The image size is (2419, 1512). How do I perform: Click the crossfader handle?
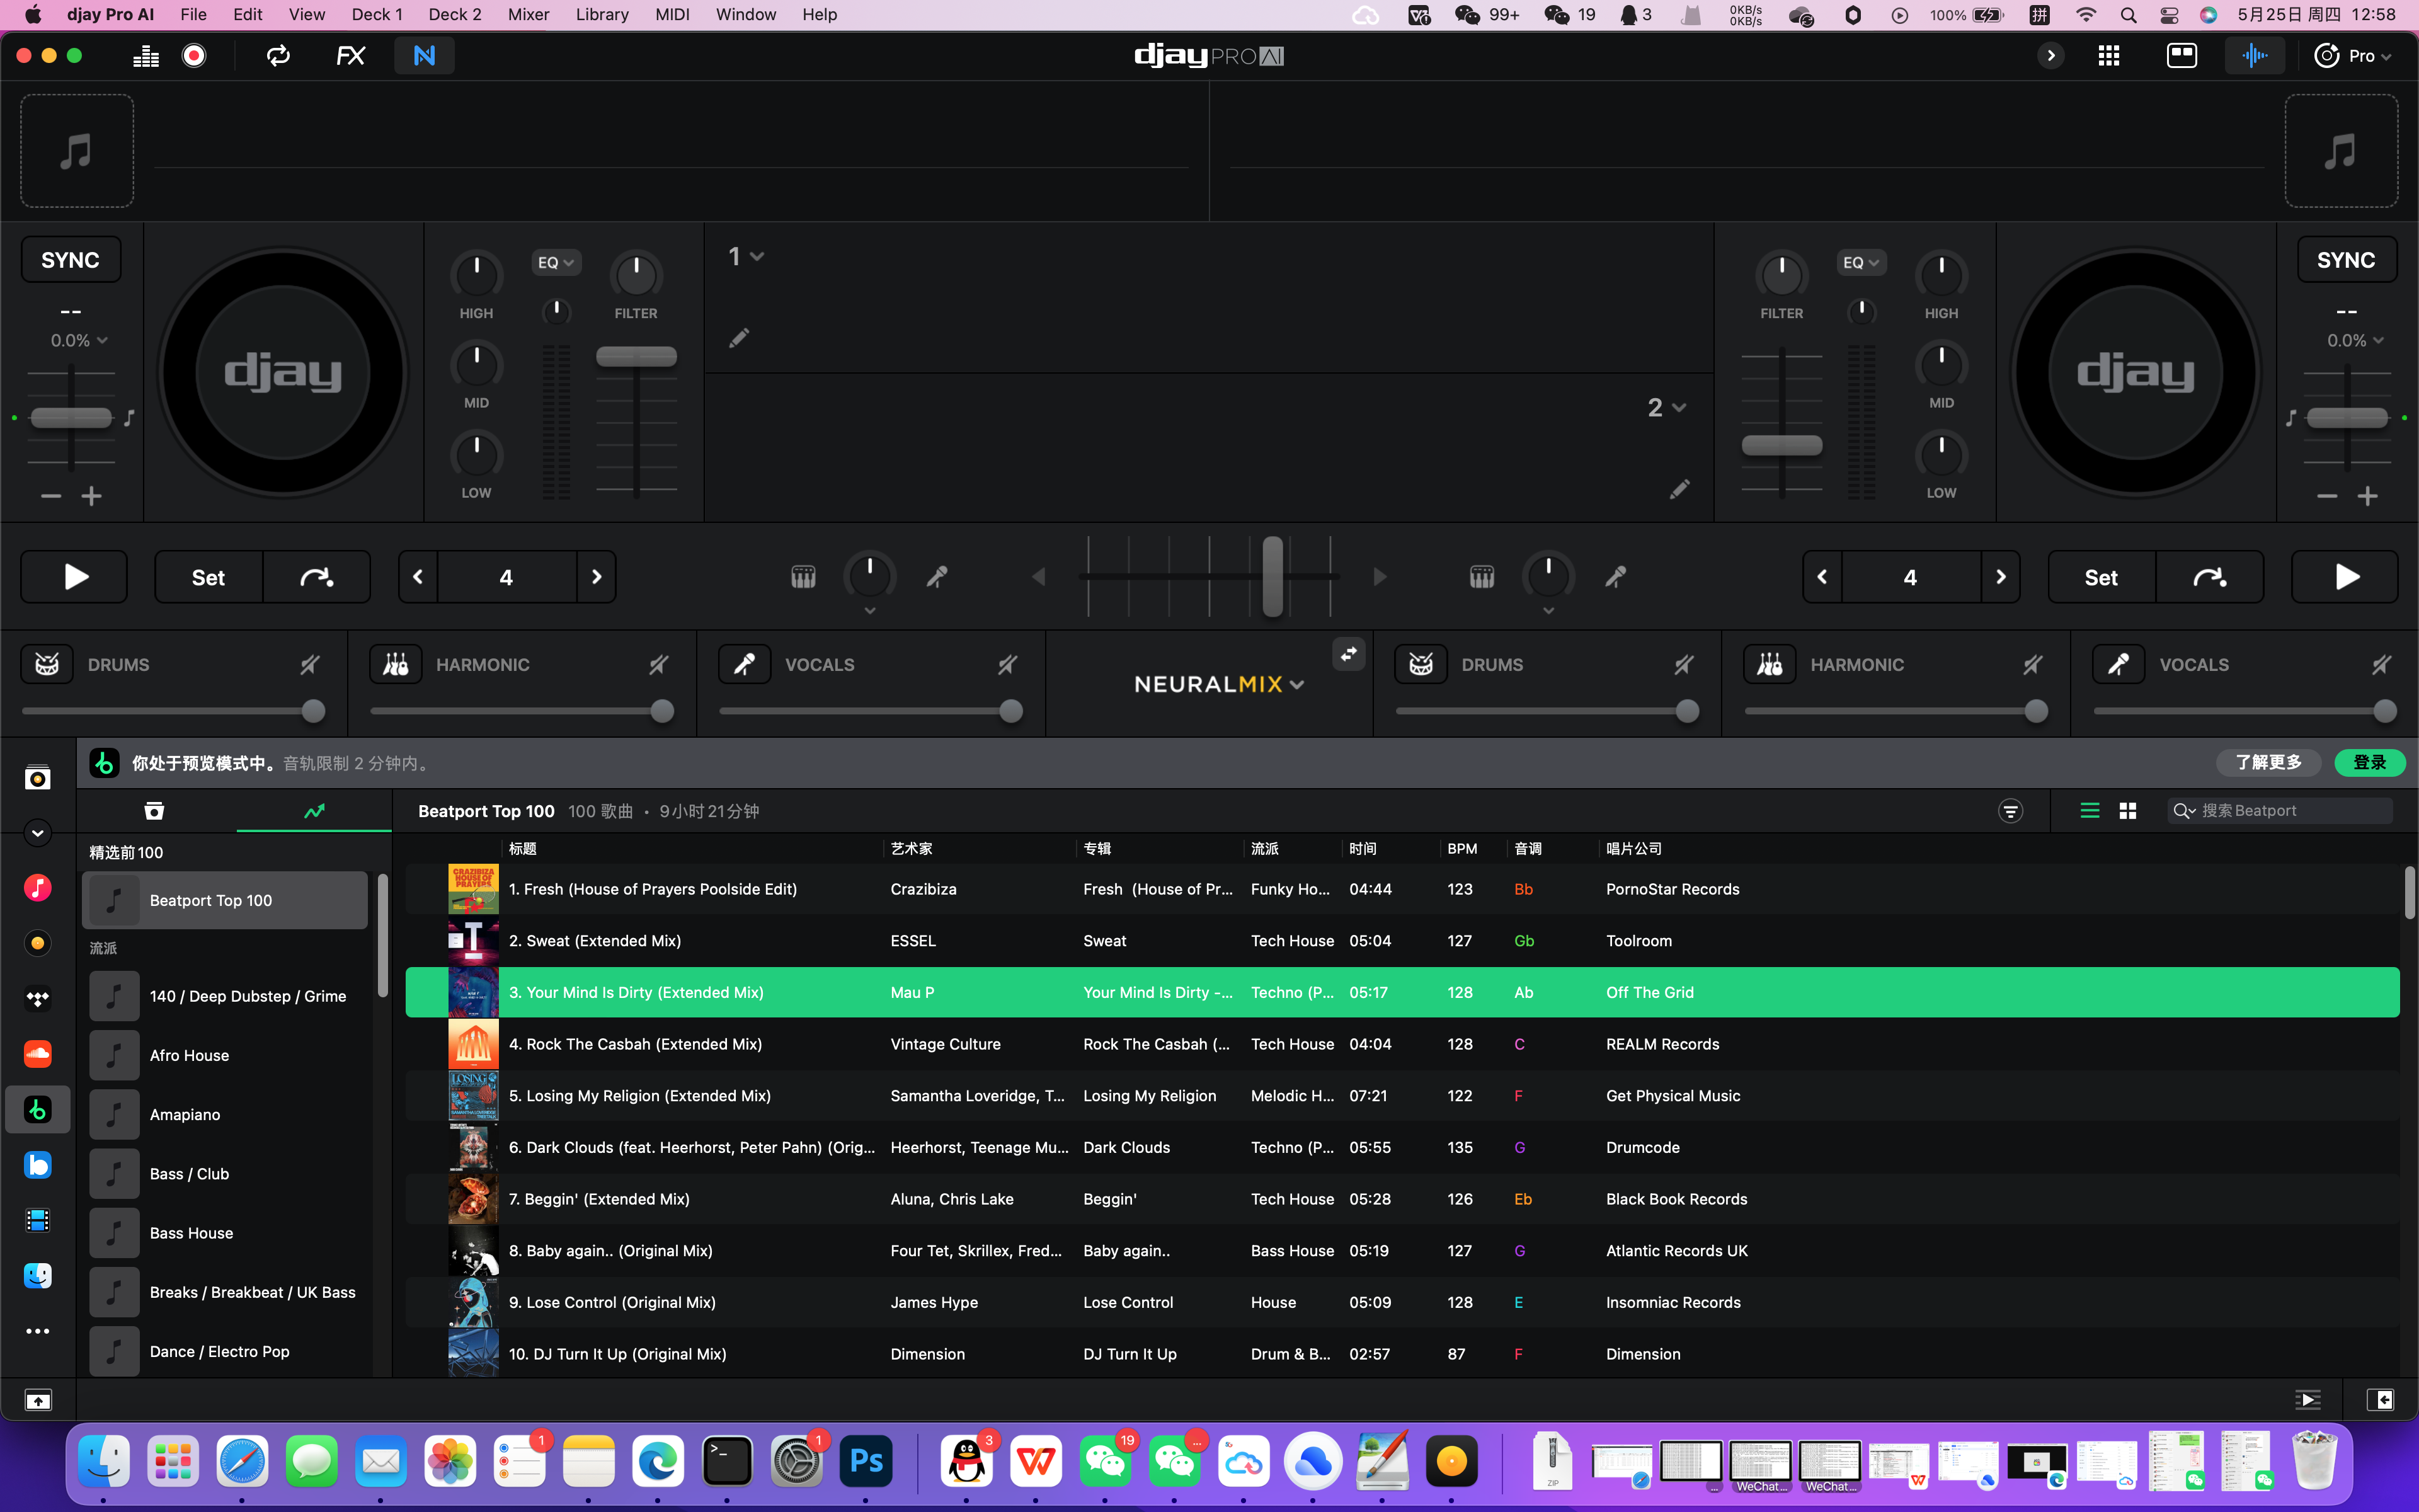pyautogui.click(x=1272, y=577)
